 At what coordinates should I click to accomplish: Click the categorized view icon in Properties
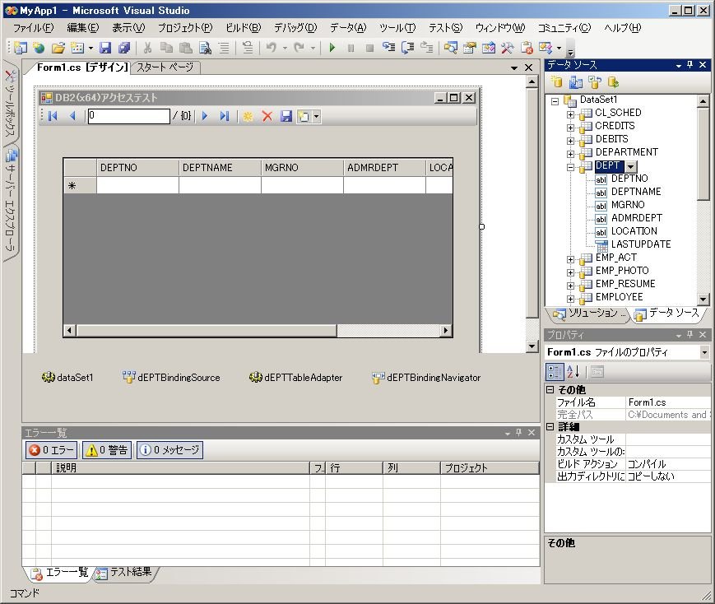click(555, 372)
